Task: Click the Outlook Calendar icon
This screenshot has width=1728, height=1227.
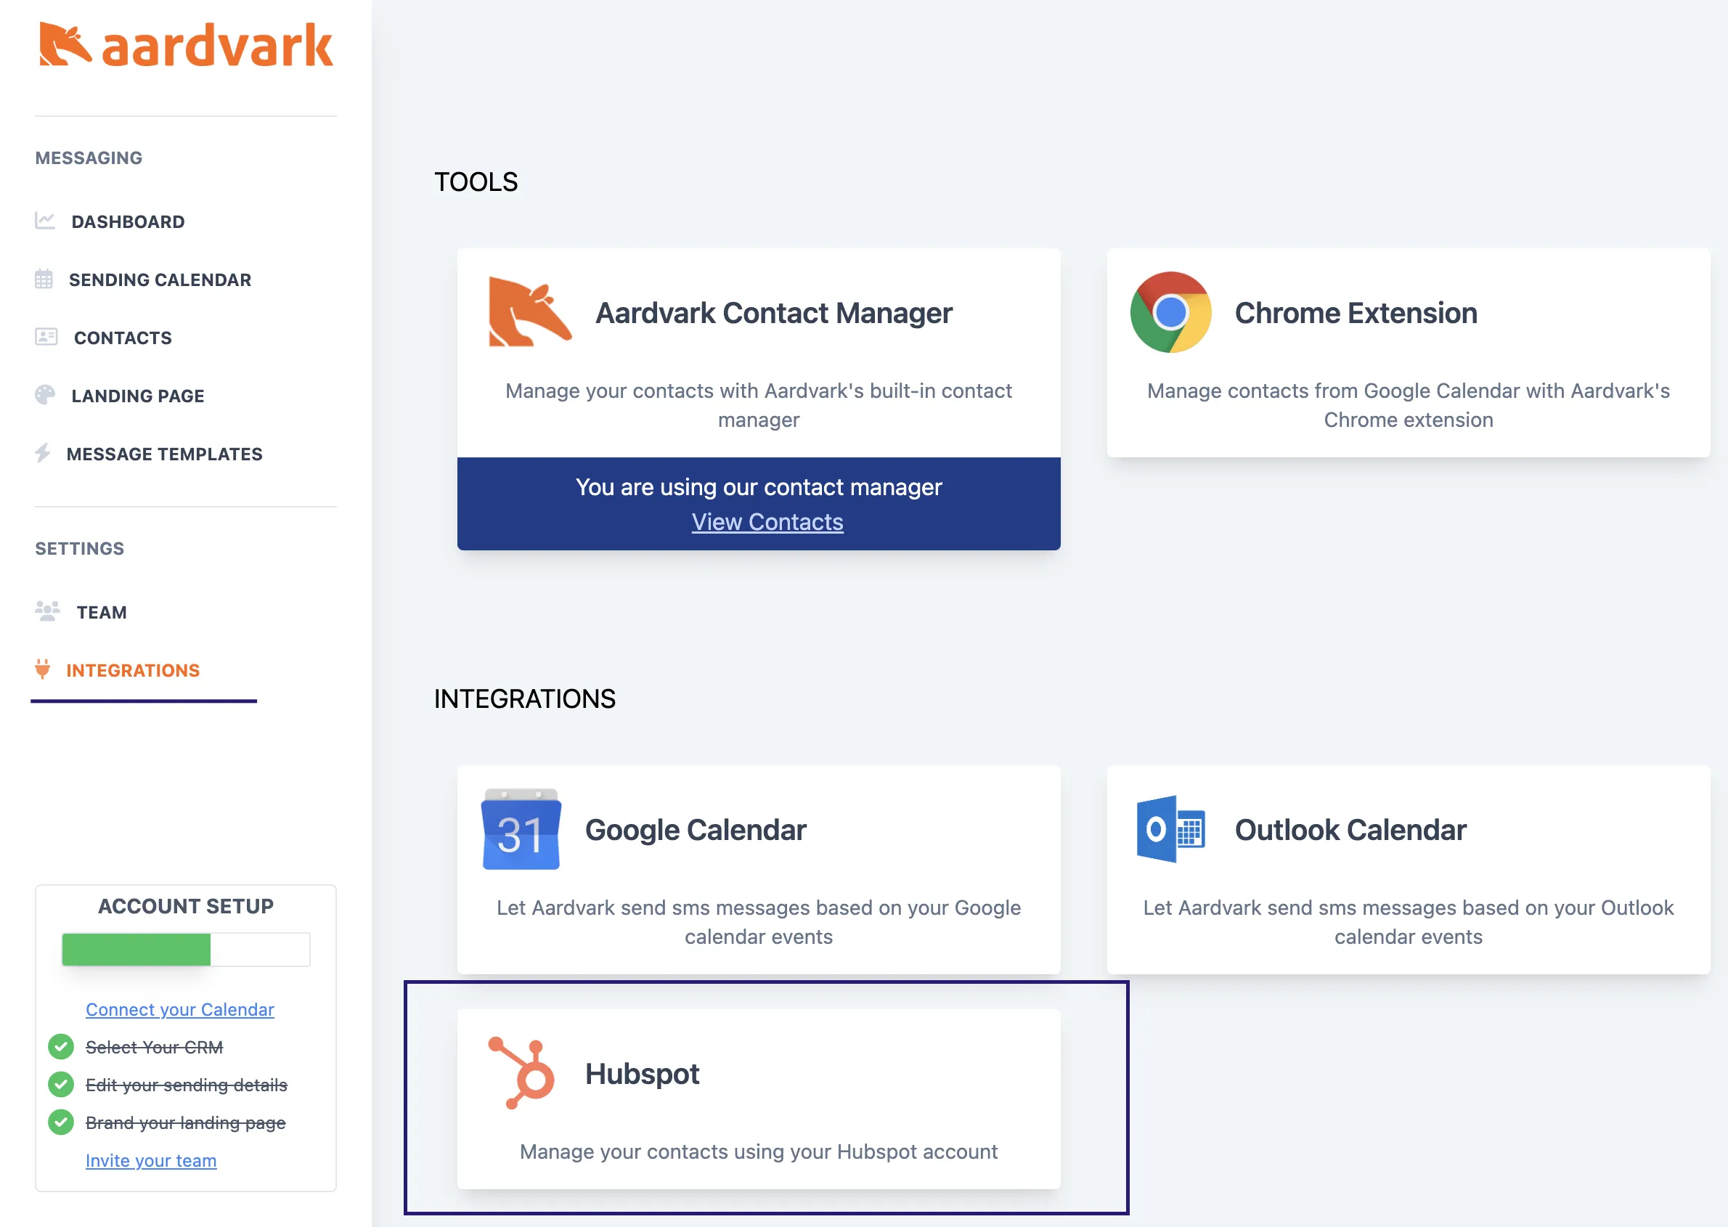Action: [x=1170, y=831]
